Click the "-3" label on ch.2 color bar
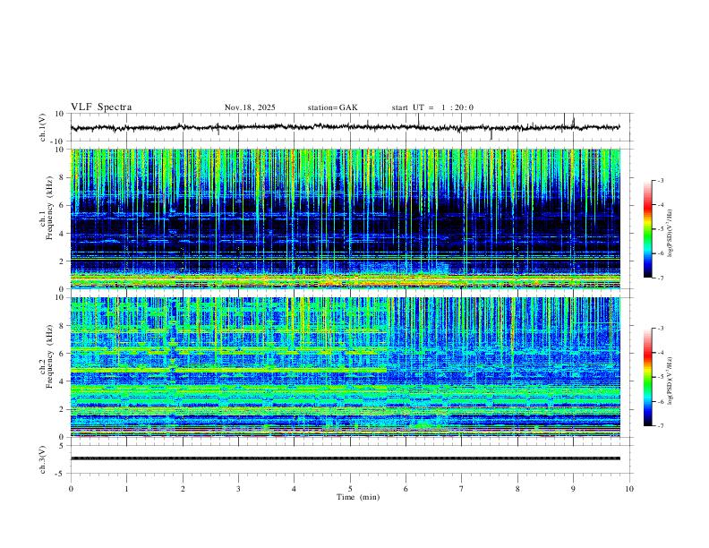This screenshot has width=709, height=548. [661, 329]
